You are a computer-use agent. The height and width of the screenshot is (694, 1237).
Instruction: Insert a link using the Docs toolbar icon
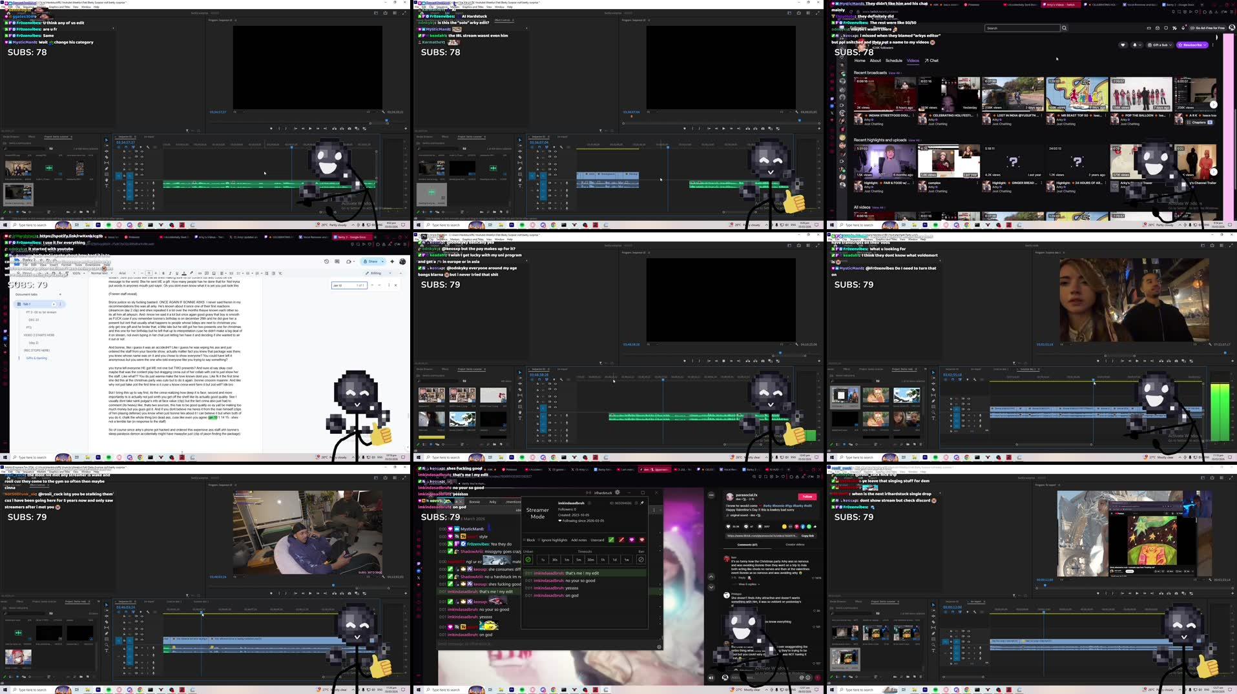click(200, 272)
